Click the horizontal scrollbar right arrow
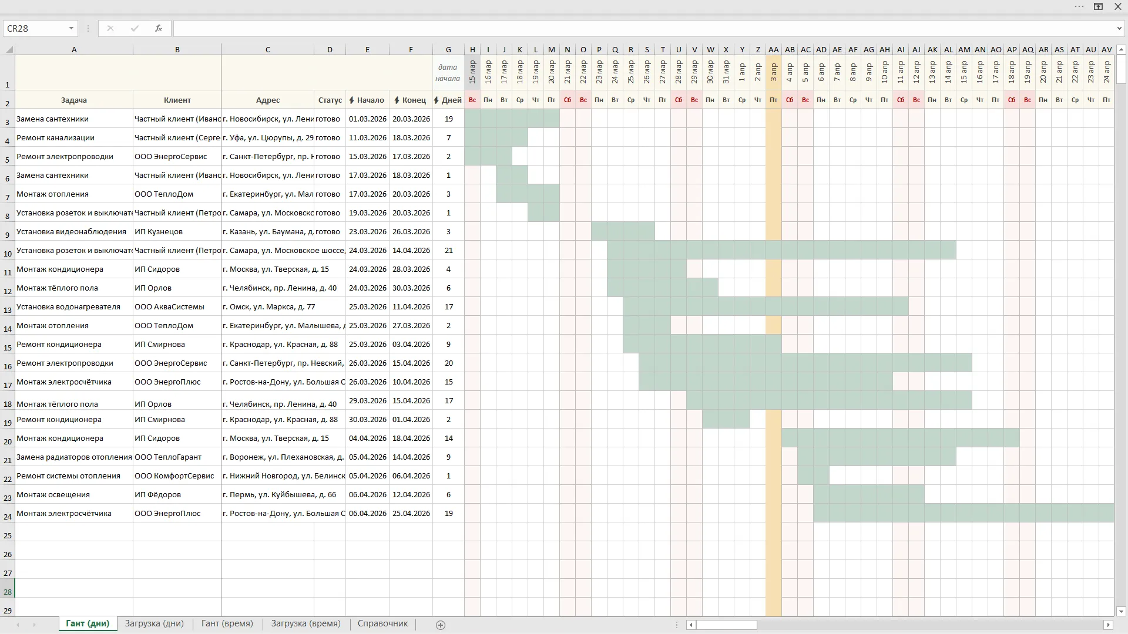1128x634 pixels. click(x=1109, y=625)
